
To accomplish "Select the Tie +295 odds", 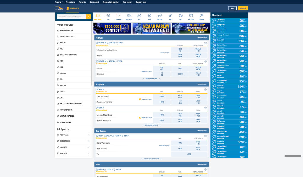I will point(189,154).
